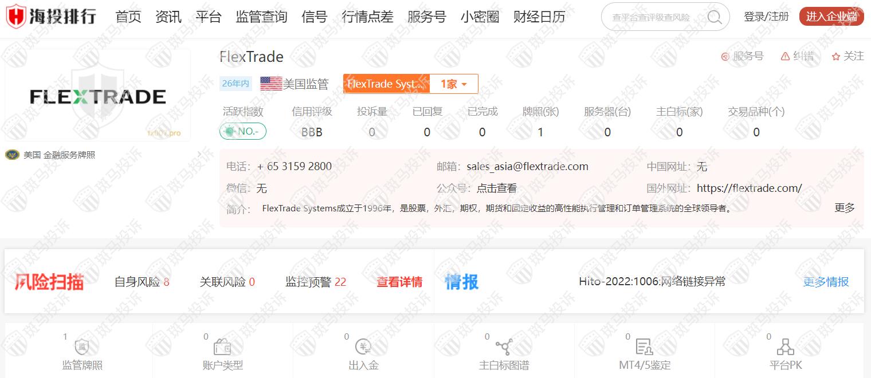Click the 纠错 warning icon
This screenshot has height=378, width=871.
pyautogui.click(x=785, y=56)
